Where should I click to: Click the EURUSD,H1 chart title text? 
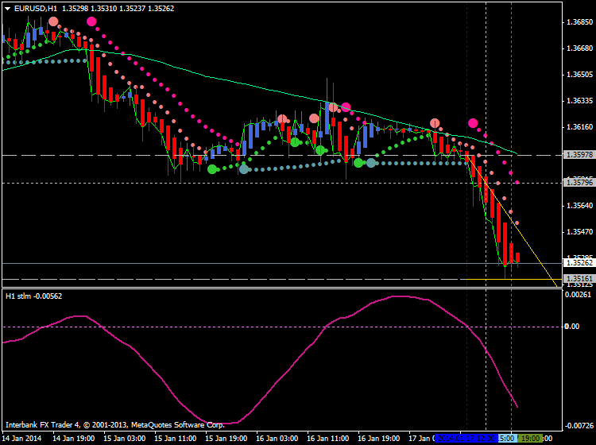[x=35, y=8]
